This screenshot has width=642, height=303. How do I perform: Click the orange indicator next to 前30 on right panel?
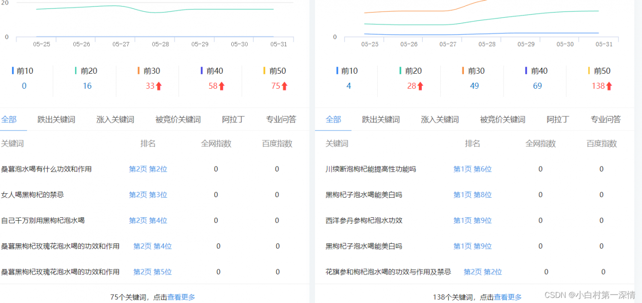[x=464, y=70]
